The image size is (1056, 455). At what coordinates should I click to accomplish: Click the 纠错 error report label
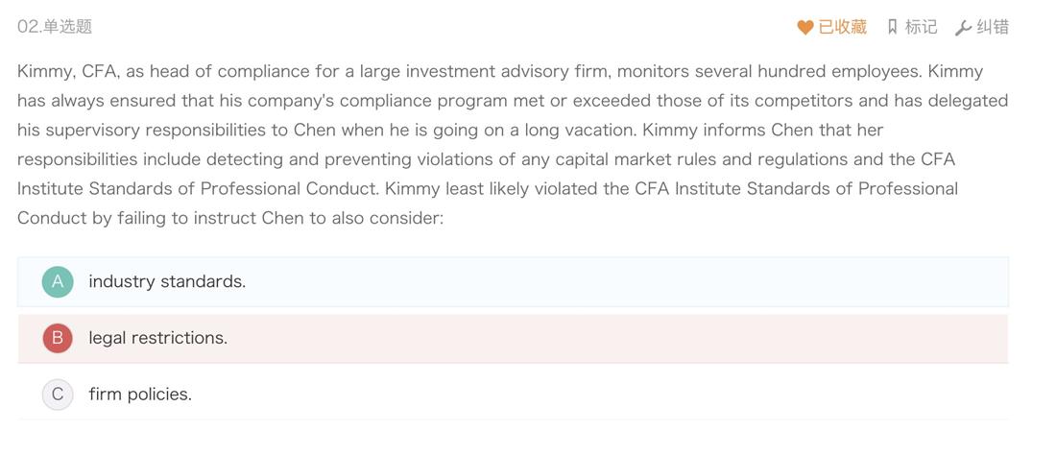(x=993, y=27)
